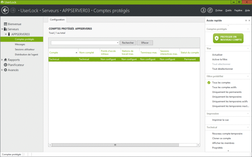The height and width of the screenshot is (157, 252).
Task: Click Tout désélectionner
Action: 222,69
